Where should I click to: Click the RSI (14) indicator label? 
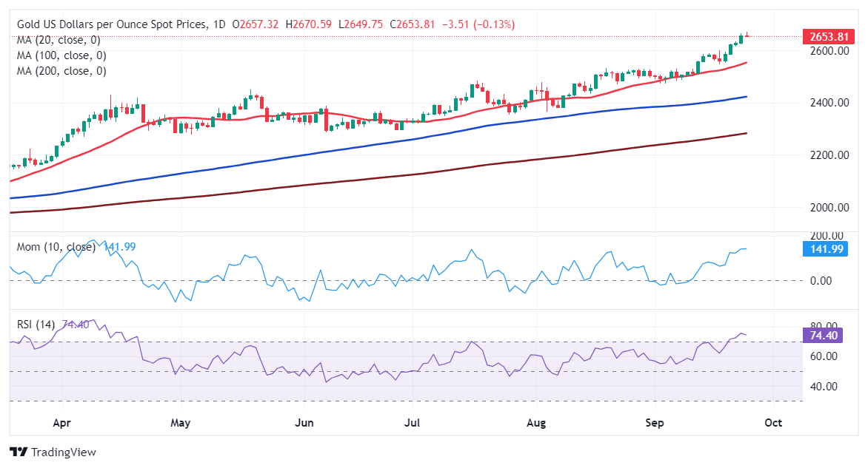coord(36,325)
